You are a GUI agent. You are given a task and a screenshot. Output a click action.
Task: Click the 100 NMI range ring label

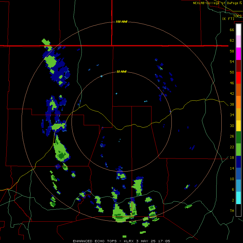tap(122, 22)
